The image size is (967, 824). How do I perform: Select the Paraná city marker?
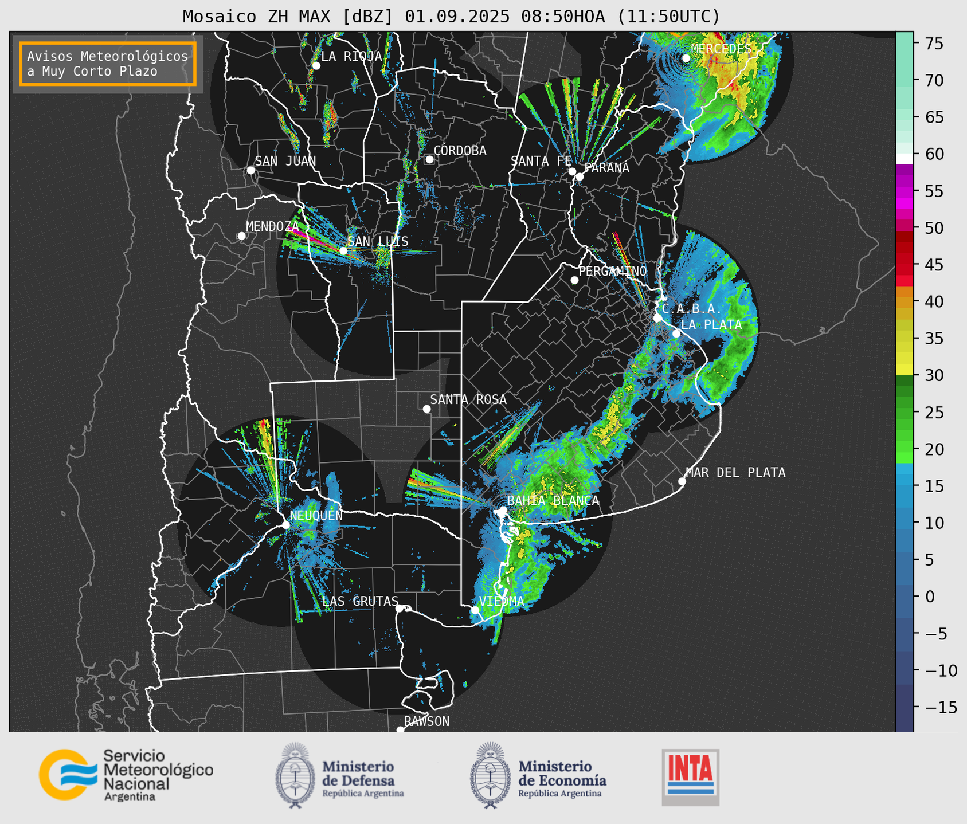tap(580, 176)
